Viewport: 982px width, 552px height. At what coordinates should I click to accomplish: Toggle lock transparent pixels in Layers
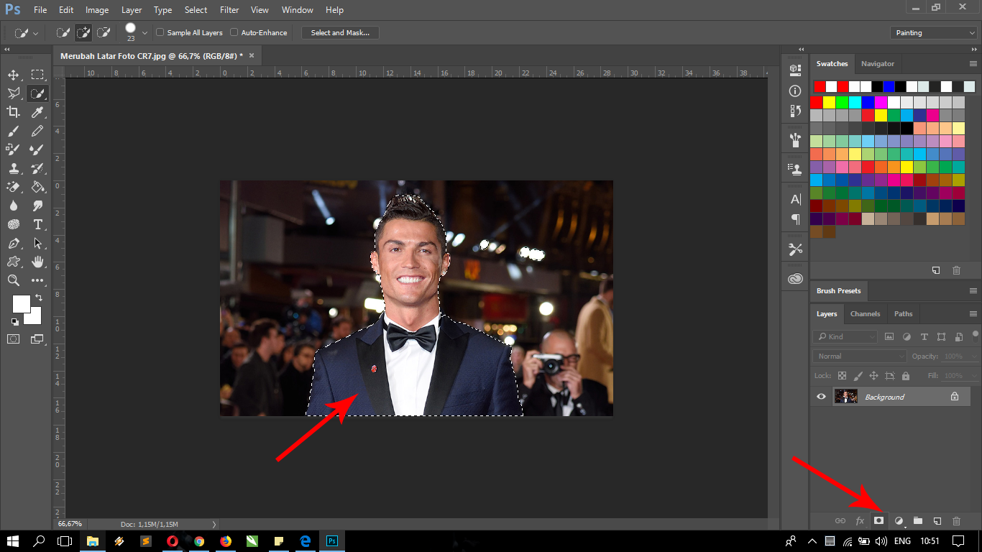click(x=842, y=376)
